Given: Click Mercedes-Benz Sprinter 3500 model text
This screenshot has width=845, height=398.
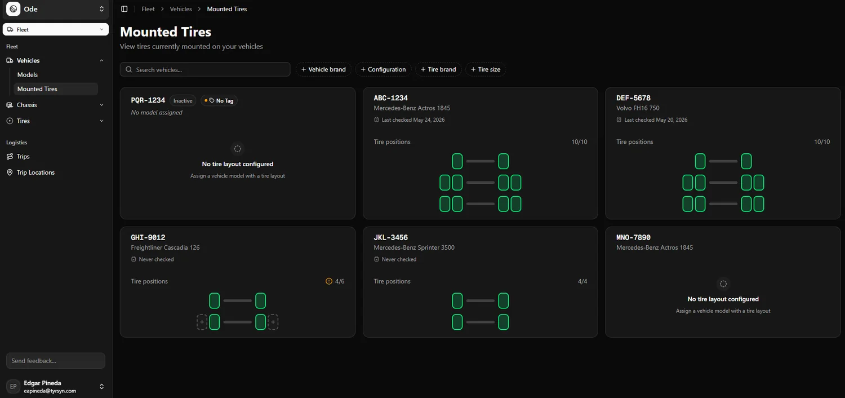Looking at the screenshot, I should (x=414, y=247).
